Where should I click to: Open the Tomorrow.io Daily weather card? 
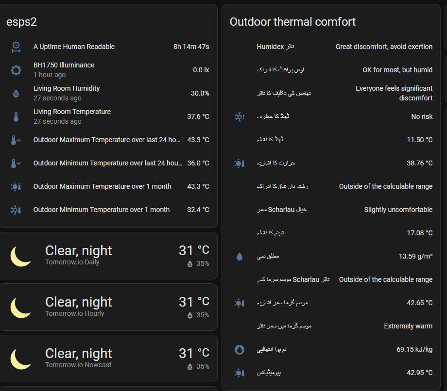coord(108,256)
